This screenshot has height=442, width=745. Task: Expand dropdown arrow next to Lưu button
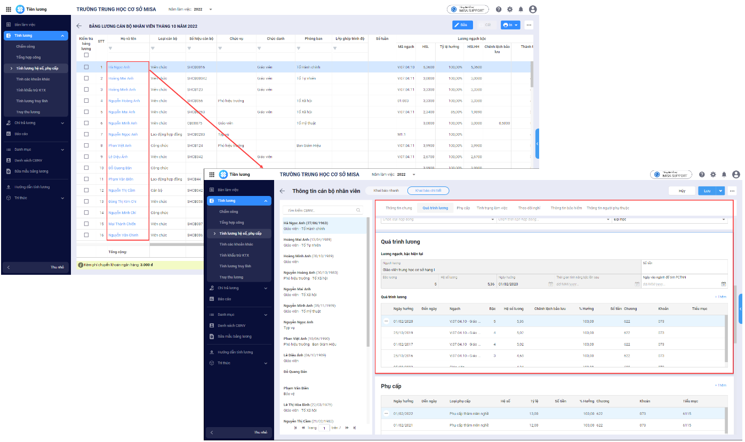(x=720, y=191)
